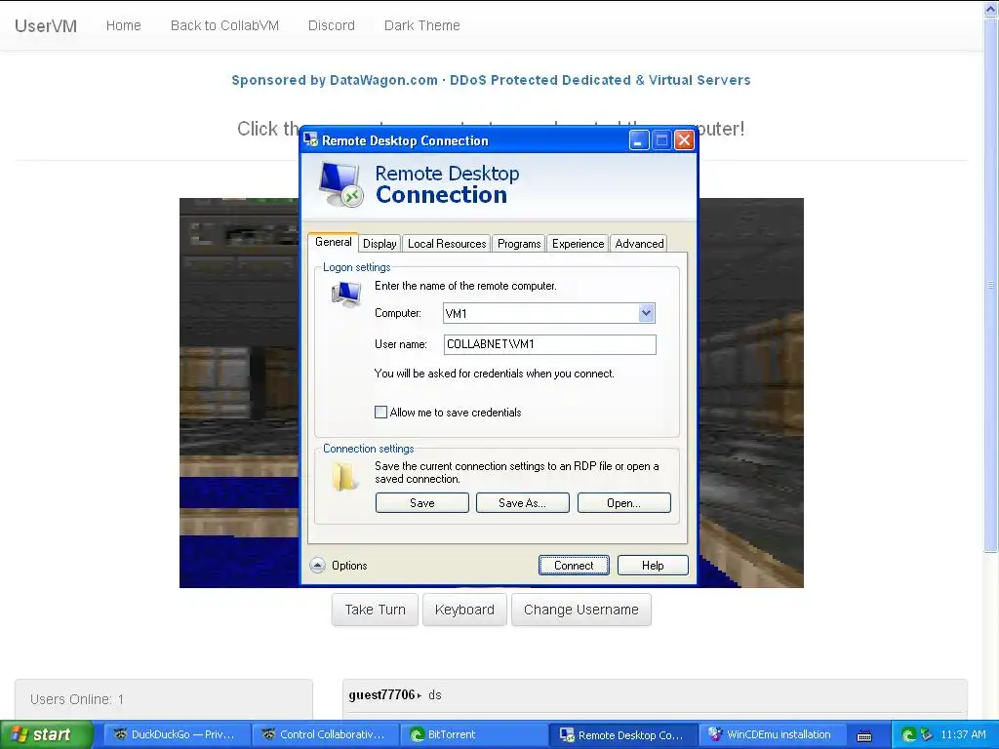Open the Discord link

coord(332,25)
